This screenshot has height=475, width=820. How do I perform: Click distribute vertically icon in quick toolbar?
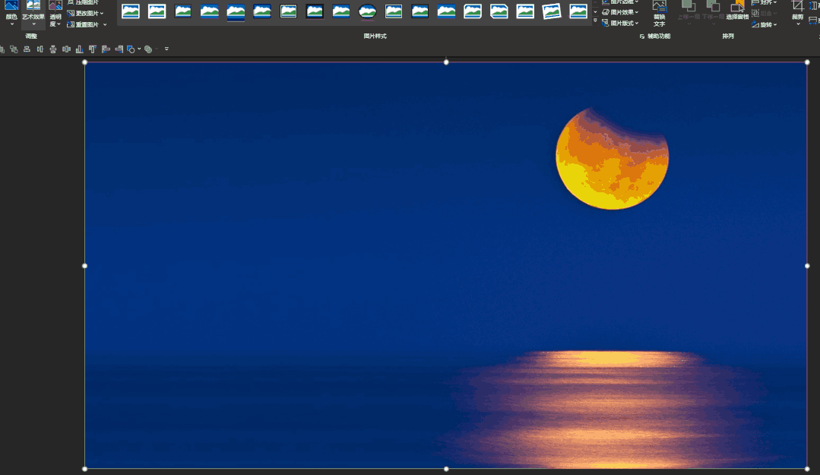pos(53,49)
